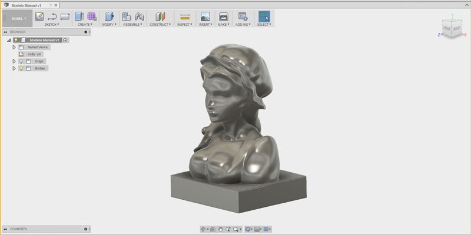Click the Look At icon
Viewport: 471px width, 235px height.
coord(213,229)
